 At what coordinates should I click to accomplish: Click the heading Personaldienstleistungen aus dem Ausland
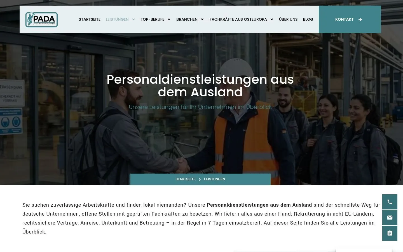point(200,86)
